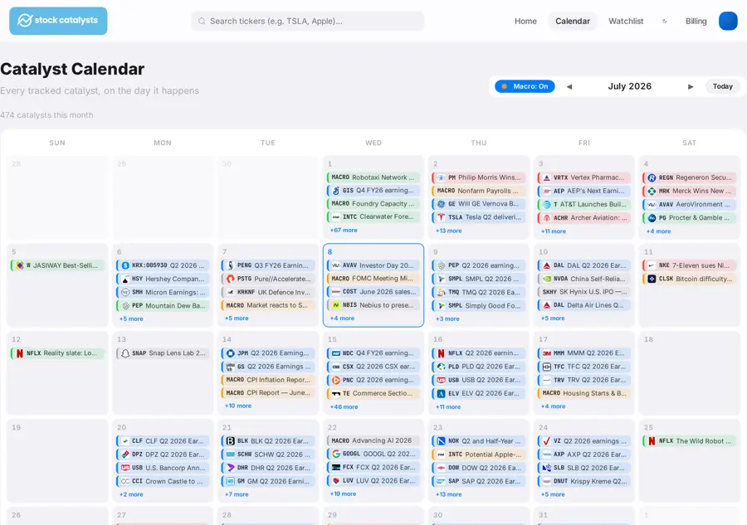Viewport: 747px width, 525px height.
Task: Click the GM logo icon
Action: (x=231, y=481)
